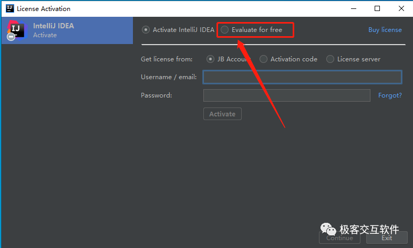Choose the License server option
The height and width of the screenshot is (248, 413).
tap(331, 59)
